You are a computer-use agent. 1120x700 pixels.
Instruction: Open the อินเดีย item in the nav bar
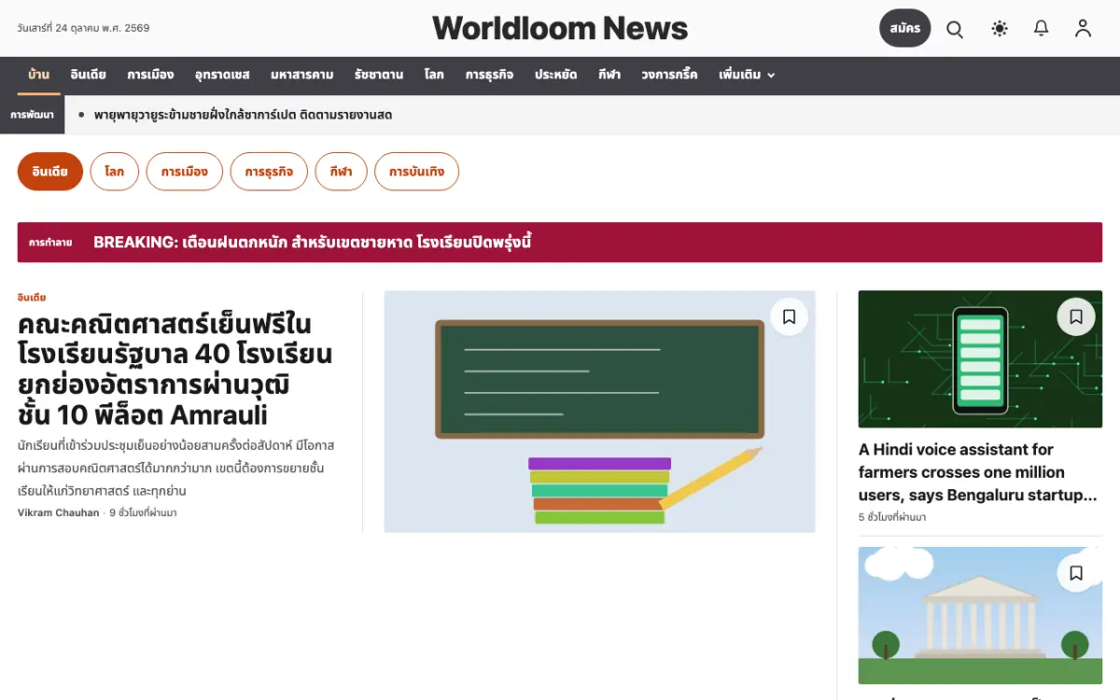point(89,75)
